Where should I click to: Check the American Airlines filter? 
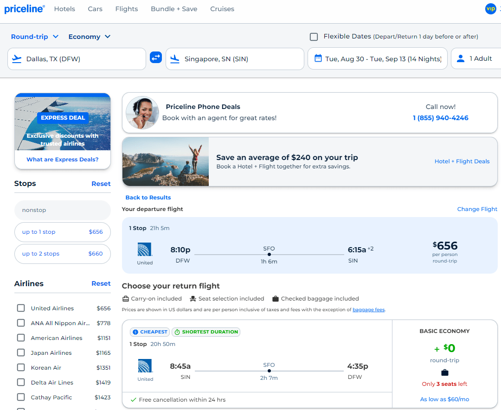coord(20,338)
